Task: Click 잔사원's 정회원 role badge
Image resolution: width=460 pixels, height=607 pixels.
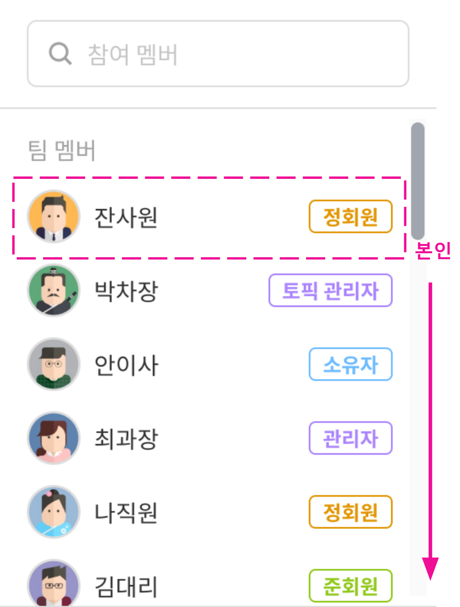Action: pyautogui.click(x=350, y=217)
